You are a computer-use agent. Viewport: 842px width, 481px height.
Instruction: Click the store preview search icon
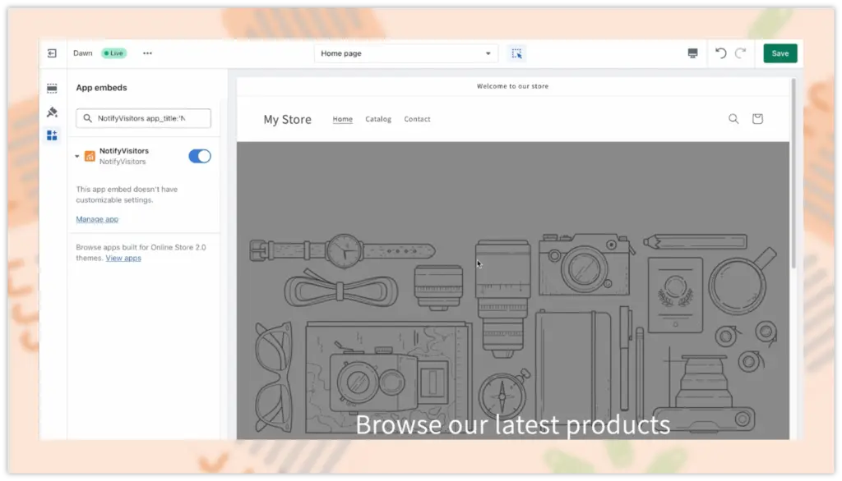(733, 119)
